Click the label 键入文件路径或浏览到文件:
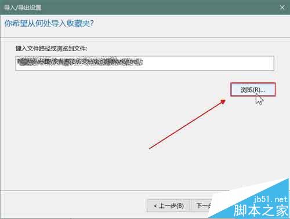This screenshot has width=290, height=219. pyautogui.click(x=51, y=49)
